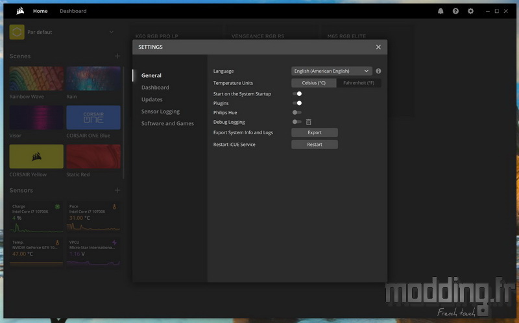Click the Puce temperature thermometer icon
Viewport: 519px width, 323px height.
(x=115, y=206)
